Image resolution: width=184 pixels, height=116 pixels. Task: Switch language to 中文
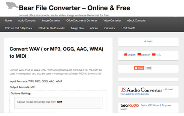158,55
